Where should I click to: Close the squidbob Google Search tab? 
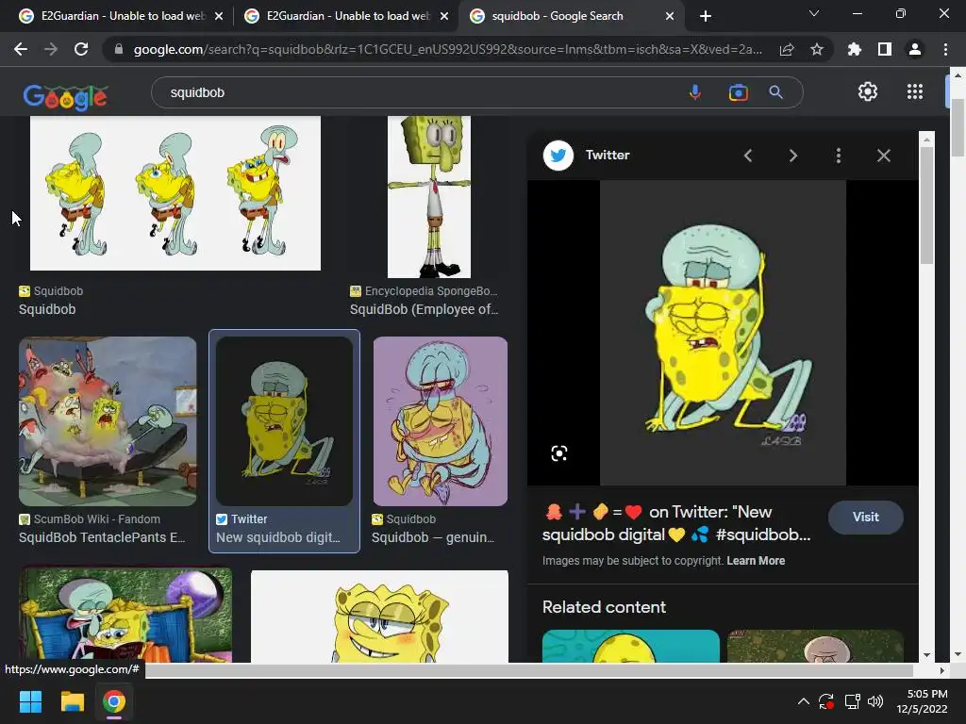click(x=670, y=16)
